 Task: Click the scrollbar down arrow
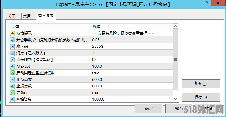pyautogui.click(x=175, y=99)
